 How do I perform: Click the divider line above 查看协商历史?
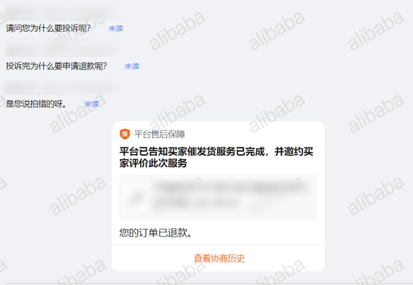click(218, 245)
